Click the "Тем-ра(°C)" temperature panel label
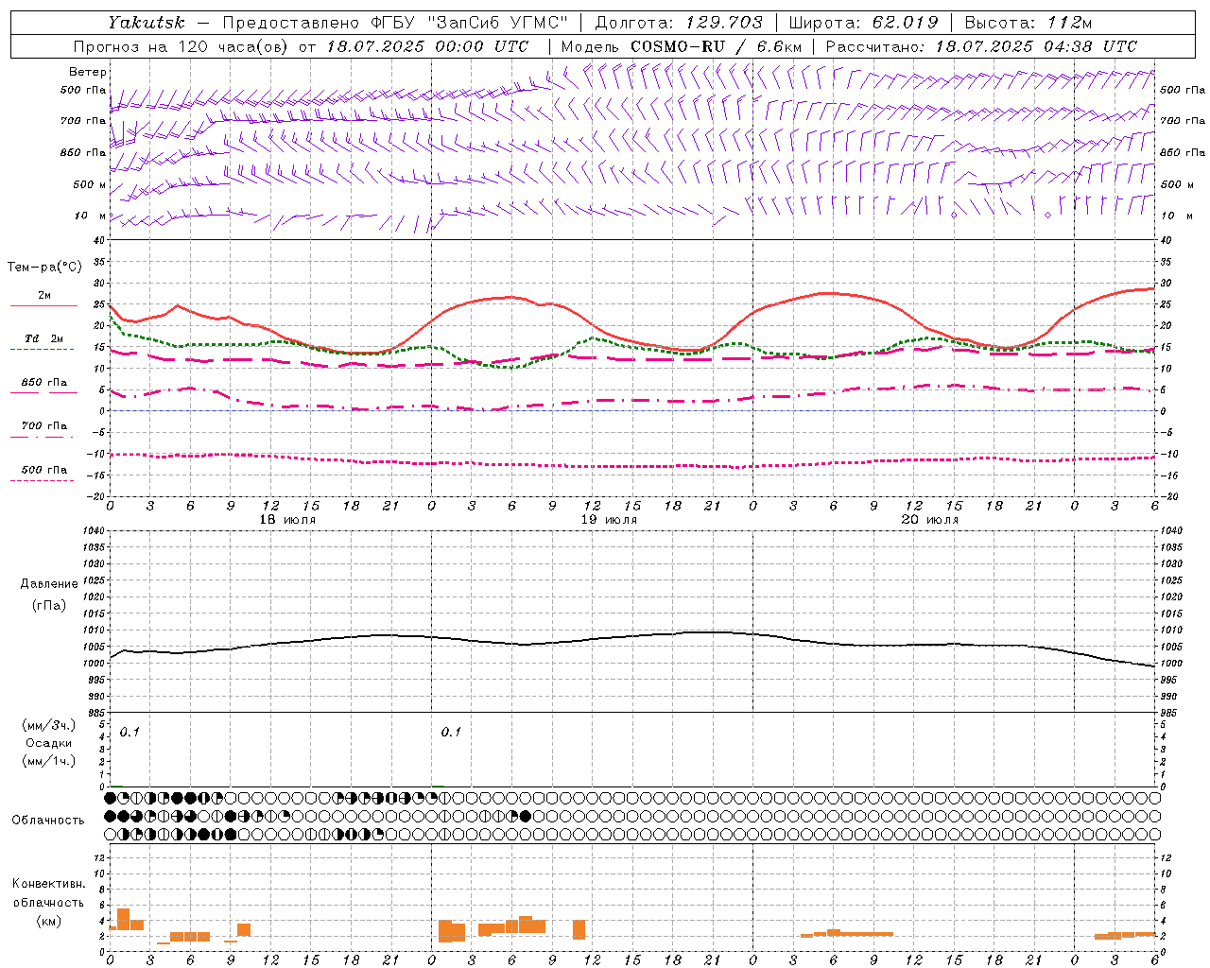The width and height of the screenshot is (1210, 968). click(44, 268)
